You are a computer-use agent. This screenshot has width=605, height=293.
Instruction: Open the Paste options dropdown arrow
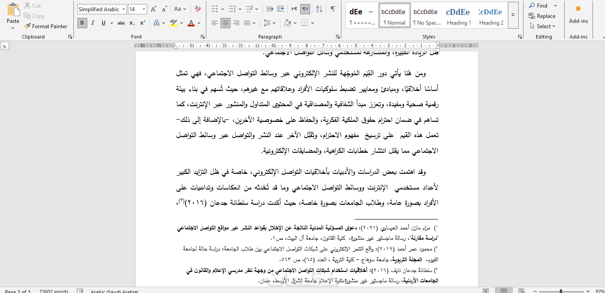(13, 28)
